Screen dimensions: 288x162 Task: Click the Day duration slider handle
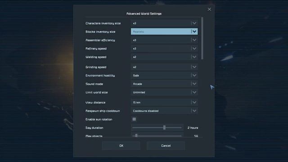pos(164,127)
